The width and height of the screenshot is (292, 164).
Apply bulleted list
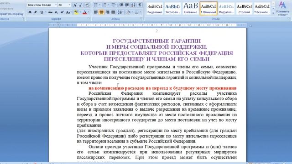[x=96, y=5]
